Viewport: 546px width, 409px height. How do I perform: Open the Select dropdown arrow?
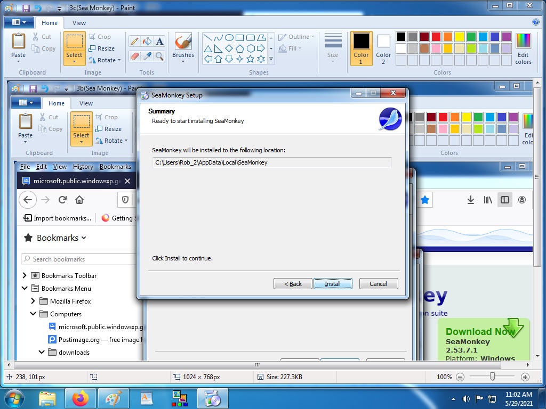(74, 62)
